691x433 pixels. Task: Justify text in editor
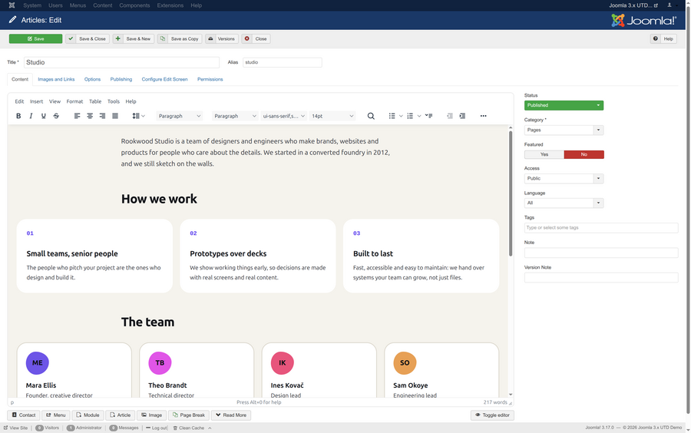pyautogui.click(x=115, y=116)
